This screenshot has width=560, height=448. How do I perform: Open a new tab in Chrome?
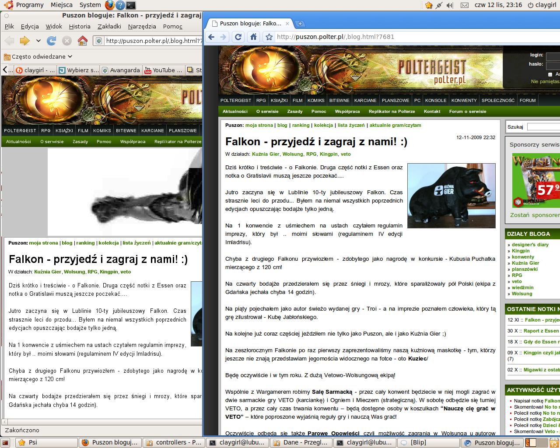[x=300, y=24]
